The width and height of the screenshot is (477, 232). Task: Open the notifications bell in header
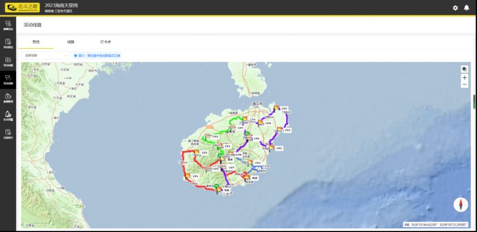466,8
